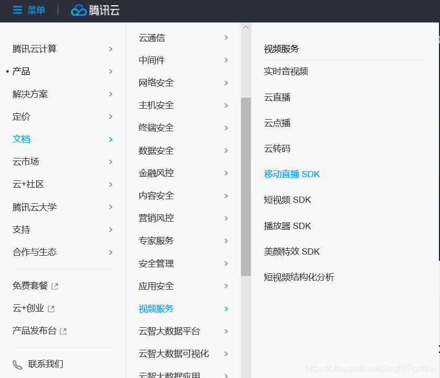Select 金融风控 category
440x378 pixels.
click(x=156, y=173)
